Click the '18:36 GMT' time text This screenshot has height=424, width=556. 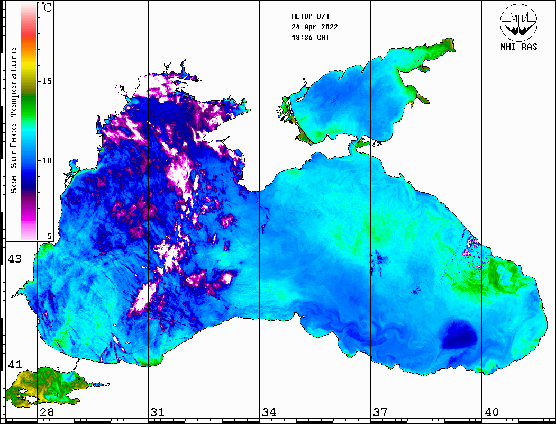(x=310, y=37)
